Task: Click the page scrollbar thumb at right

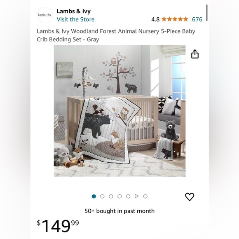Action: click(x=207, y=13)
